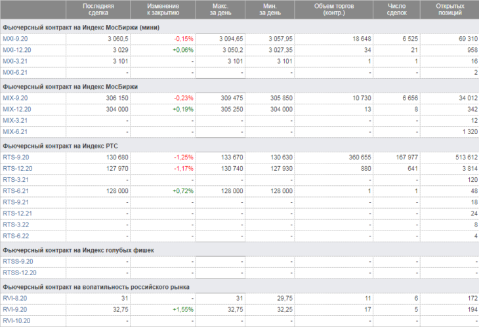The height and width of the screenshot is (327, 479).
Task: Select the -1,17% change for RTS-12.20
Action: click(184, 169)
